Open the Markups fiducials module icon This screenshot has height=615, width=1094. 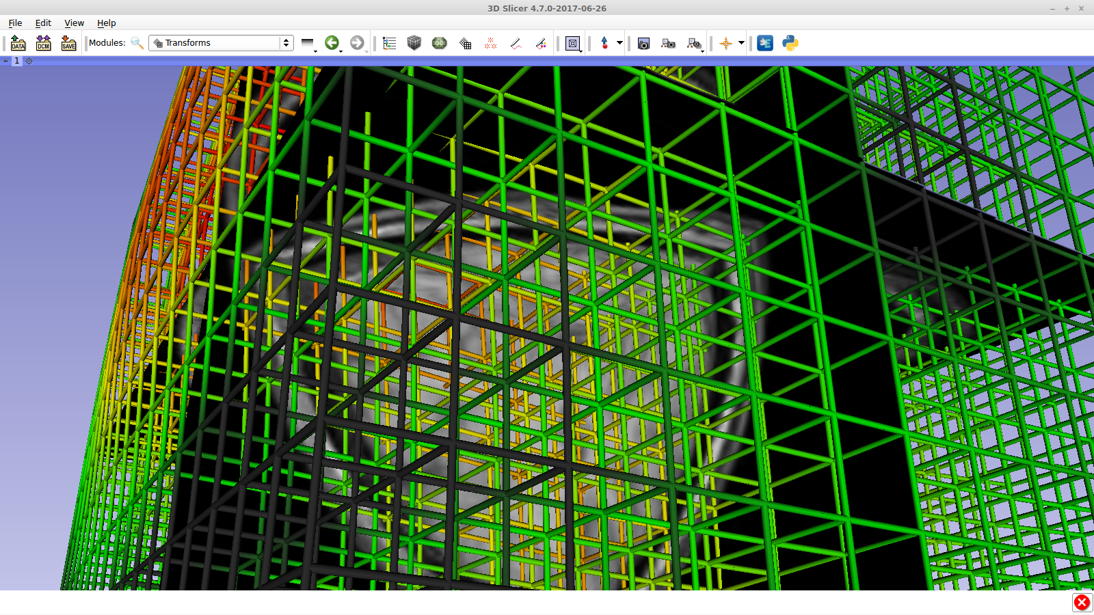point(491,43)
